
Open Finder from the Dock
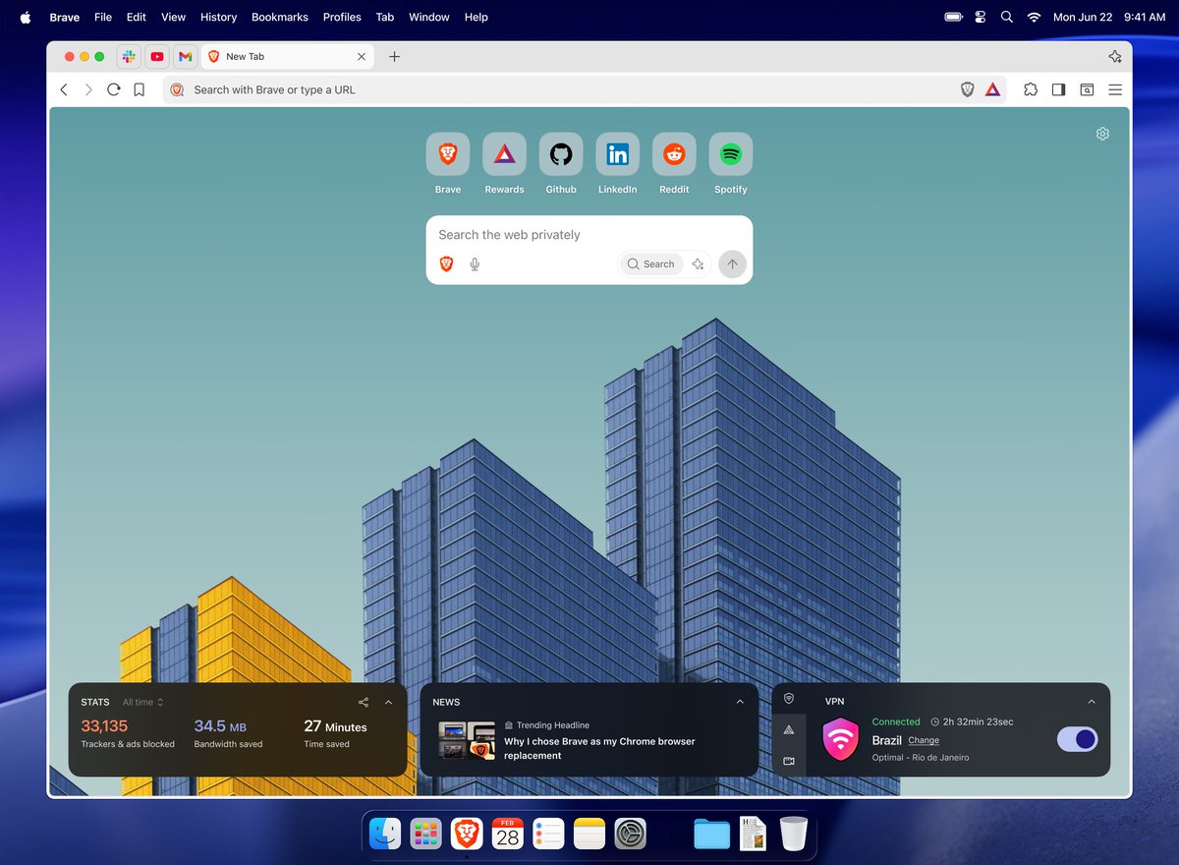pos(385,835)
